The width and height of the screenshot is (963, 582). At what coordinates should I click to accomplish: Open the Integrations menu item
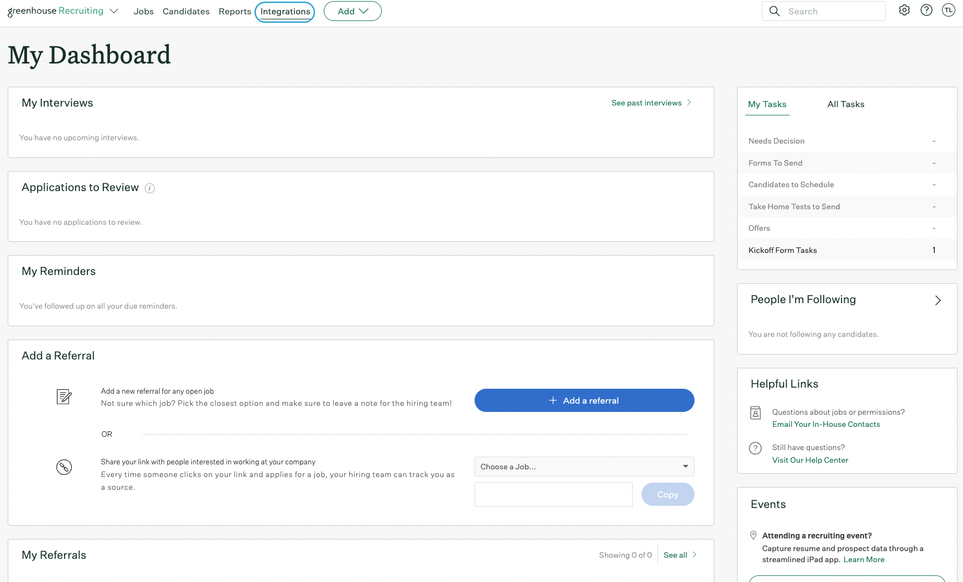point(285,12)
